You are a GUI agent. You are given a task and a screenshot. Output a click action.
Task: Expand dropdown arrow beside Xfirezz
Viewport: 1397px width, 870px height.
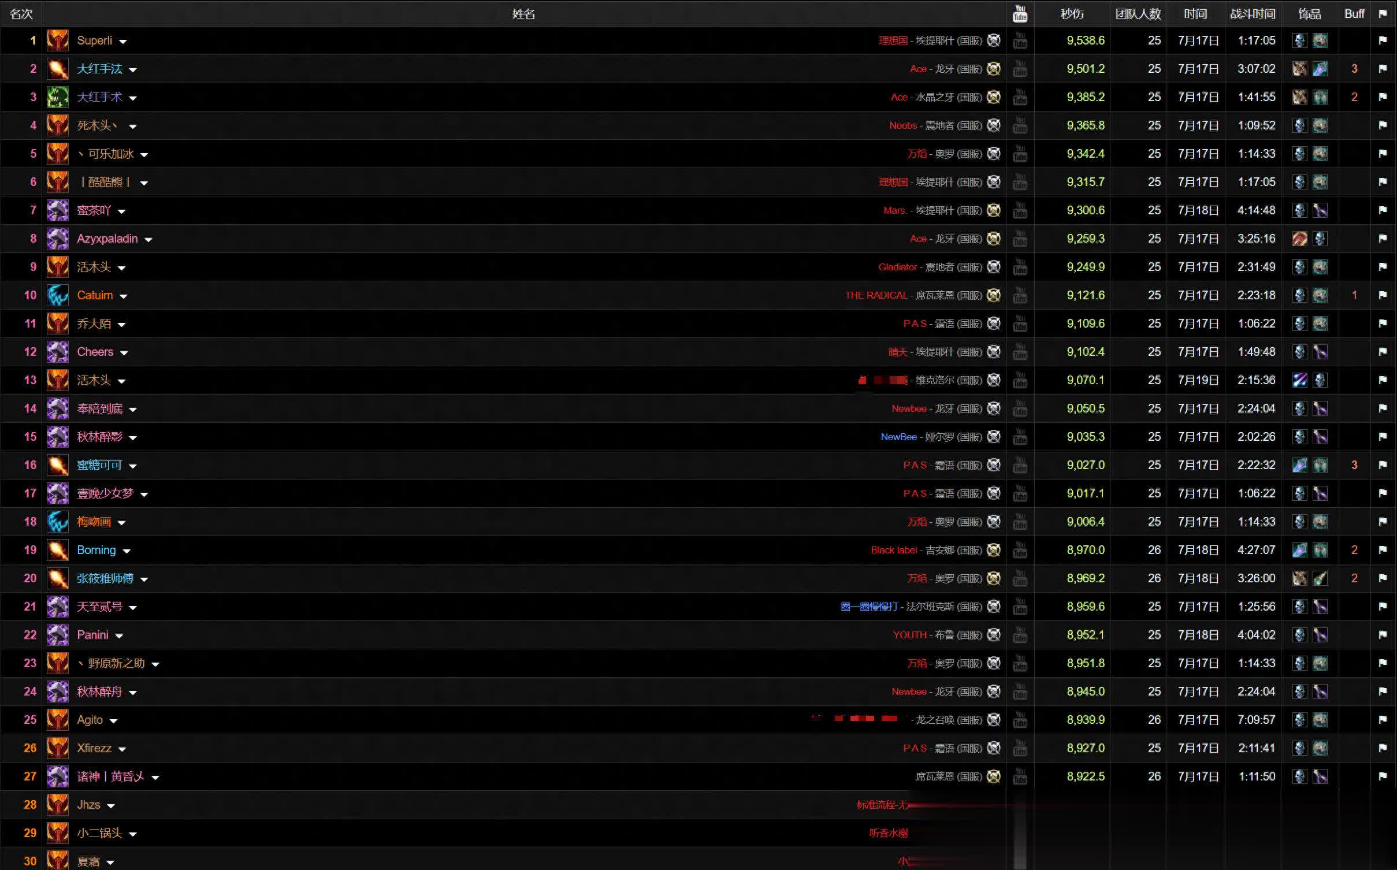[122, 749]
